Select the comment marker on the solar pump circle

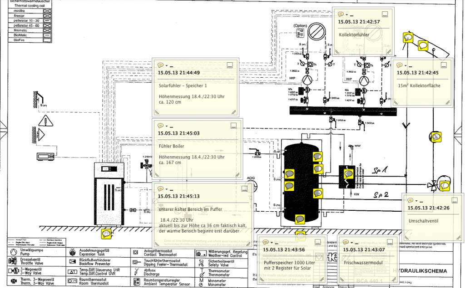click(436, 137)
